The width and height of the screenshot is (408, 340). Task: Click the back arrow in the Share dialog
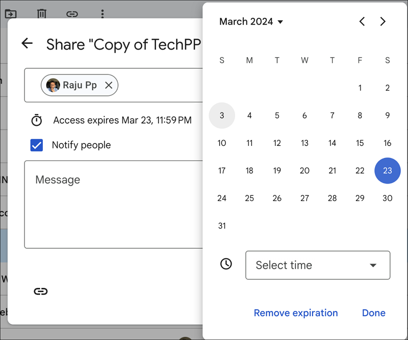(27, 43)
